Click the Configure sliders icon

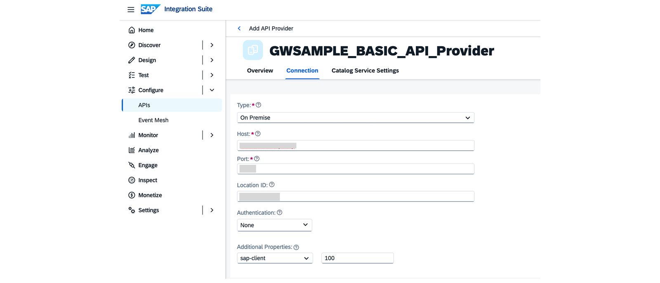[x=132, y=90]
